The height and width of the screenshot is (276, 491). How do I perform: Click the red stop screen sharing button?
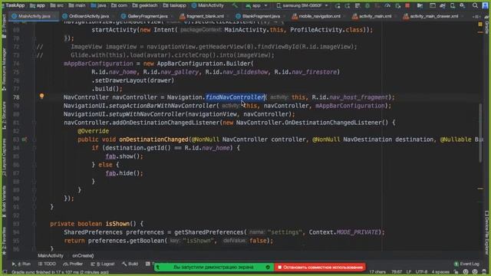(x=320, y=268)
